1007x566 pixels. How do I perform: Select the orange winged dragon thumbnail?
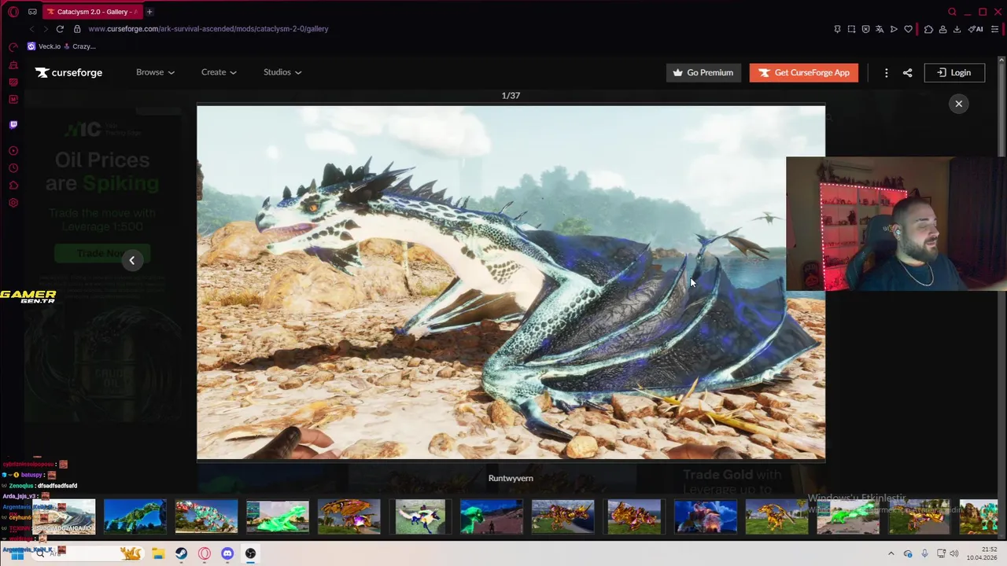(x=349, y=516)
